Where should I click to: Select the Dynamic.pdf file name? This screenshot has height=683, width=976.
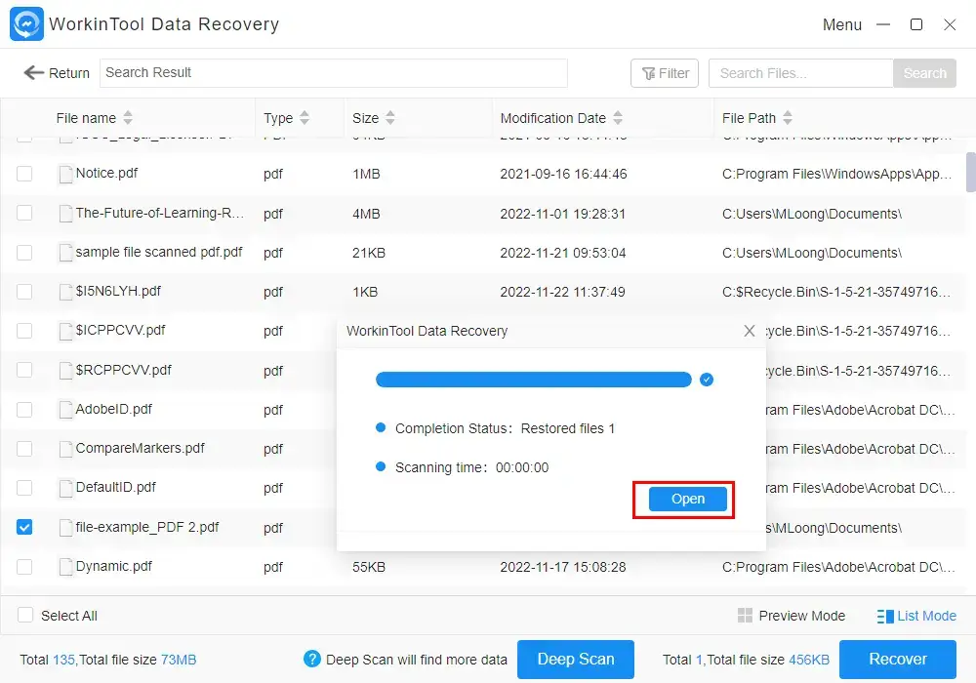[x=114, y=566]
